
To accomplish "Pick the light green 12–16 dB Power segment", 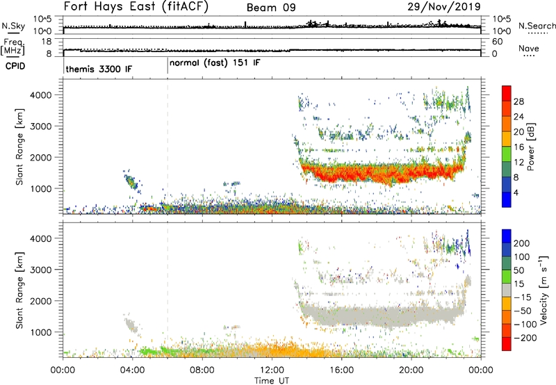I will [507, 154].
